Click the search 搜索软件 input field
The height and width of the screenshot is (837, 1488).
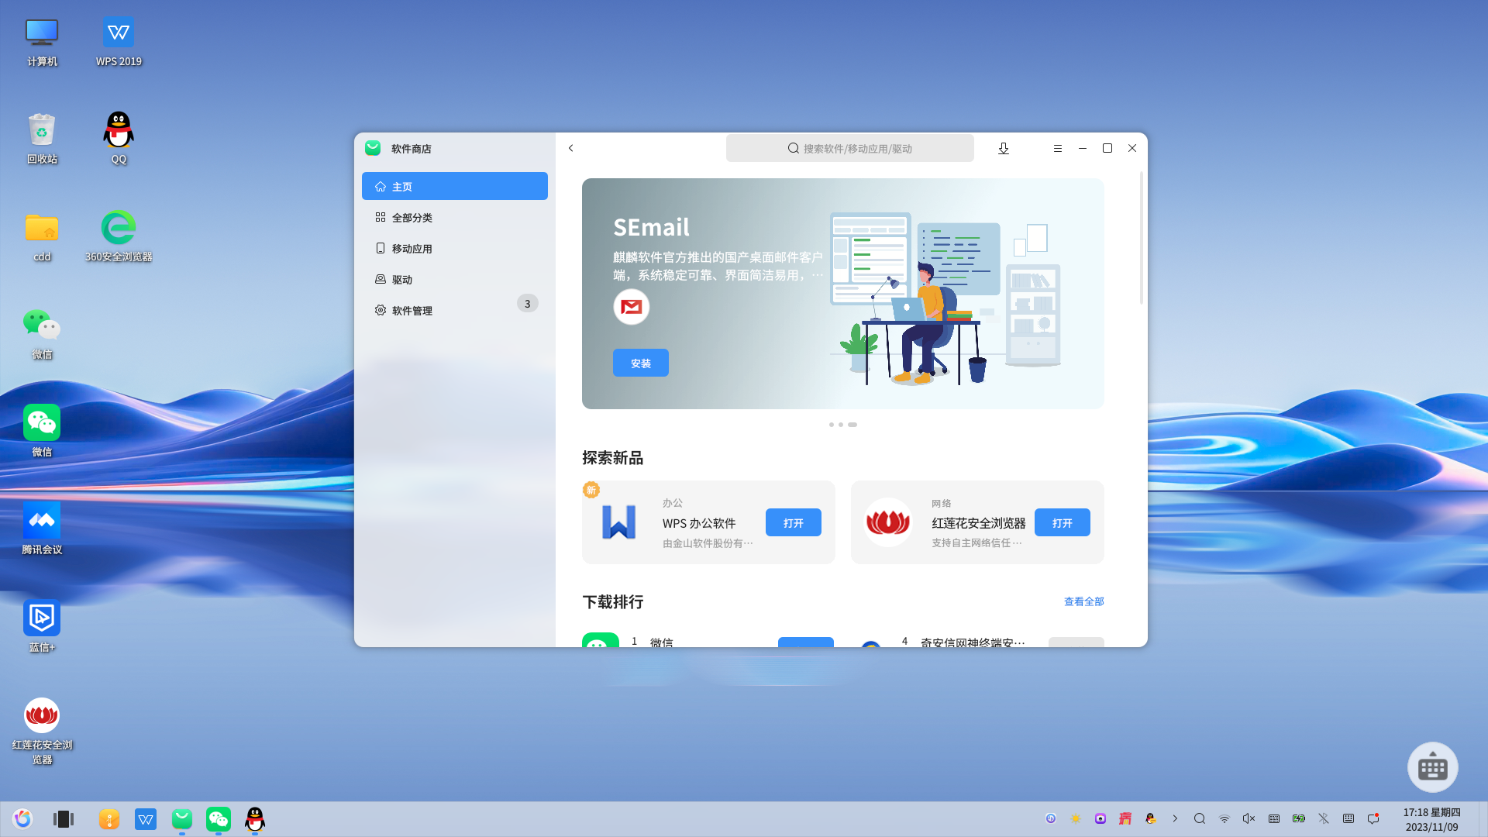coord(850,148)
